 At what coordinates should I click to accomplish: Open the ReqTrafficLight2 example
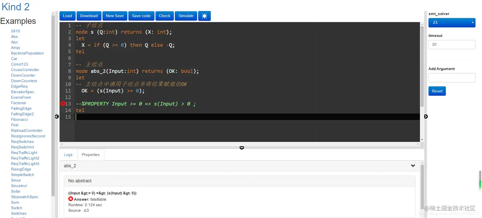25,158
